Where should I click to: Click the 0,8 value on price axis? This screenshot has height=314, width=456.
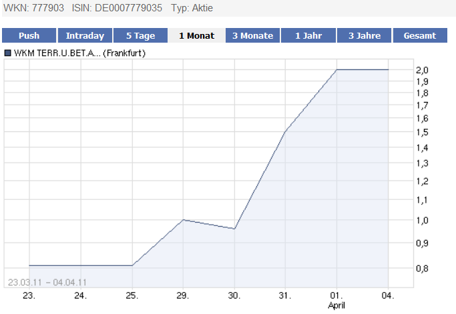[422, 268]
